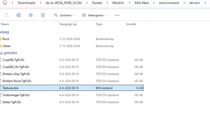Click 14 kB size of Textures.bin

(139, 88)
